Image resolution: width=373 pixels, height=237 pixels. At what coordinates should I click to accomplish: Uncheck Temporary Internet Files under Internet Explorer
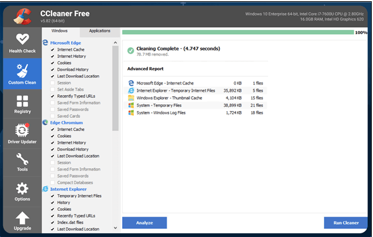click(53, 196)
